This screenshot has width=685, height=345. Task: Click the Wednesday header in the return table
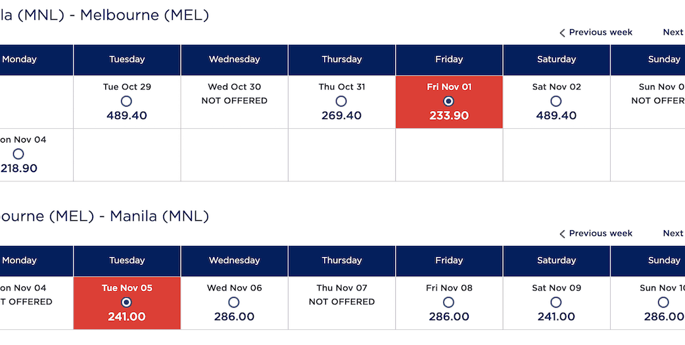tap(234, 261)
